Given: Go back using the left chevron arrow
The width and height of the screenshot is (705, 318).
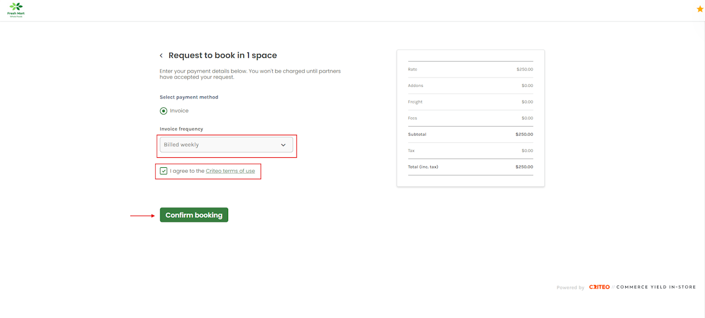Looking at the screenshot, I should pos(161,56).
